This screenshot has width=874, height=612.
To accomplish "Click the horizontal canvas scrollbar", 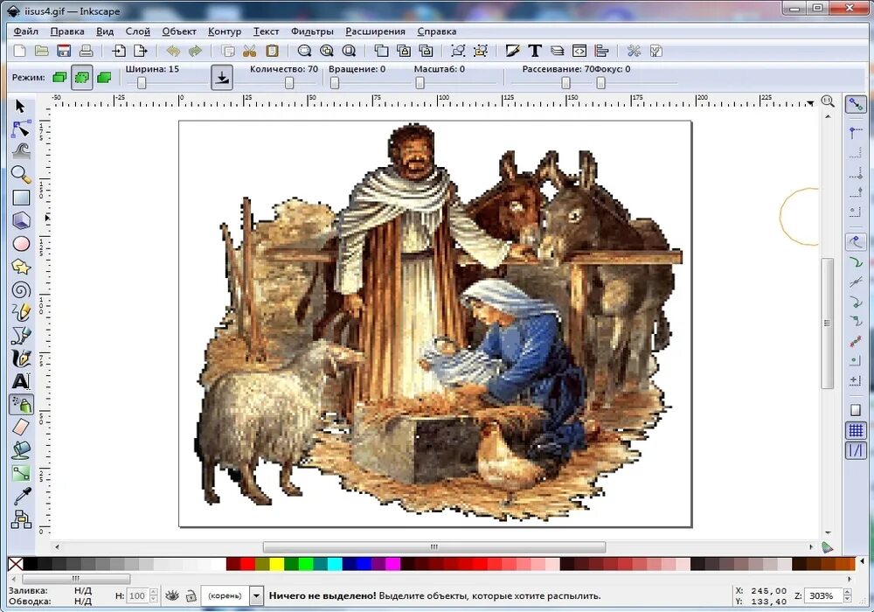I will tap(434, 547).
